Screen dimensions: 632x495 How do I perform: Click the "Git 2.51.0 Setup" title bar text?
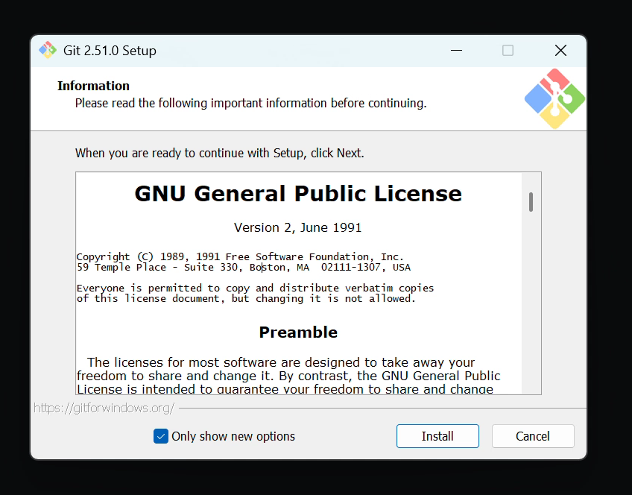[x=110, y=51]
